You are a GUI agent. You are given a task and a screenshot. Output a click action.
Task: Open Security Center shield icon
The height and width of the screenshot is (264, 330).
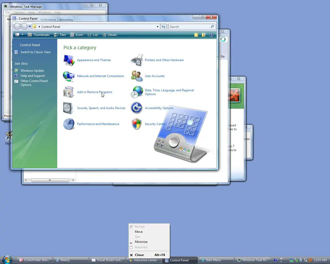tap(137, 124)
